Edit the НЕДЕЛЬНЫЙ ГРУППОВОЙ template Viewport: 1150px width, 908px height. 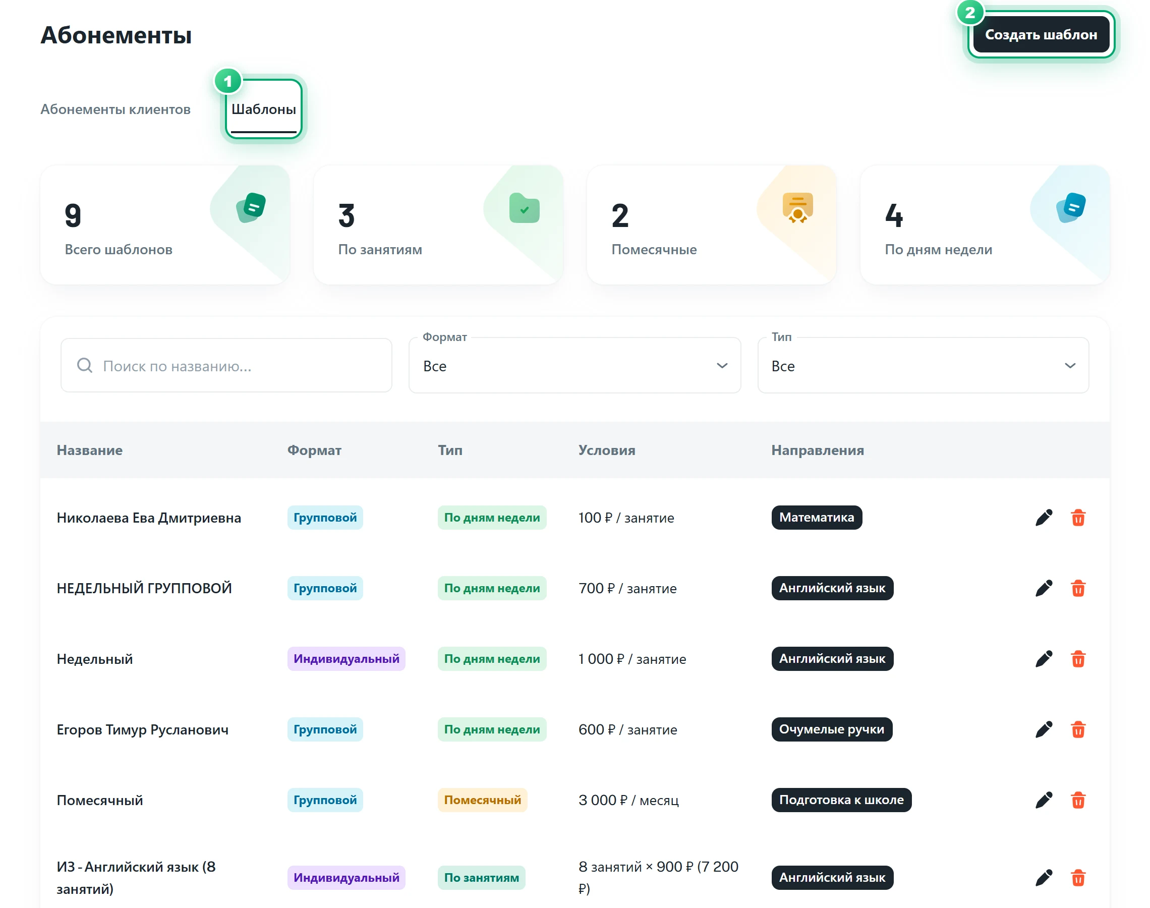point(1044,589)
